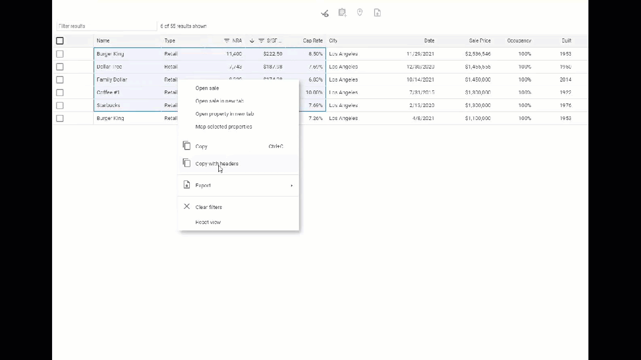Click the 10/14/2021 date cell
This screenshot has width=641, height=360.
[x=420, y=79]
